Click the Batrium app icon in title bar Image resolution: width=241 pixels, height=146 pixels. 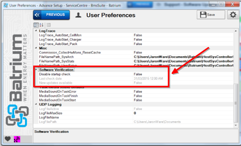[6, 5]
